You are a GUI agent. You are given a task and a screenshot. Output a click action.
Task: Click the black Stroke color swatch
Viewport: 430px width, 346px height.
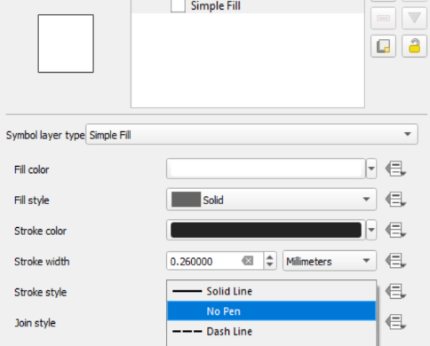tap(266, 230)
